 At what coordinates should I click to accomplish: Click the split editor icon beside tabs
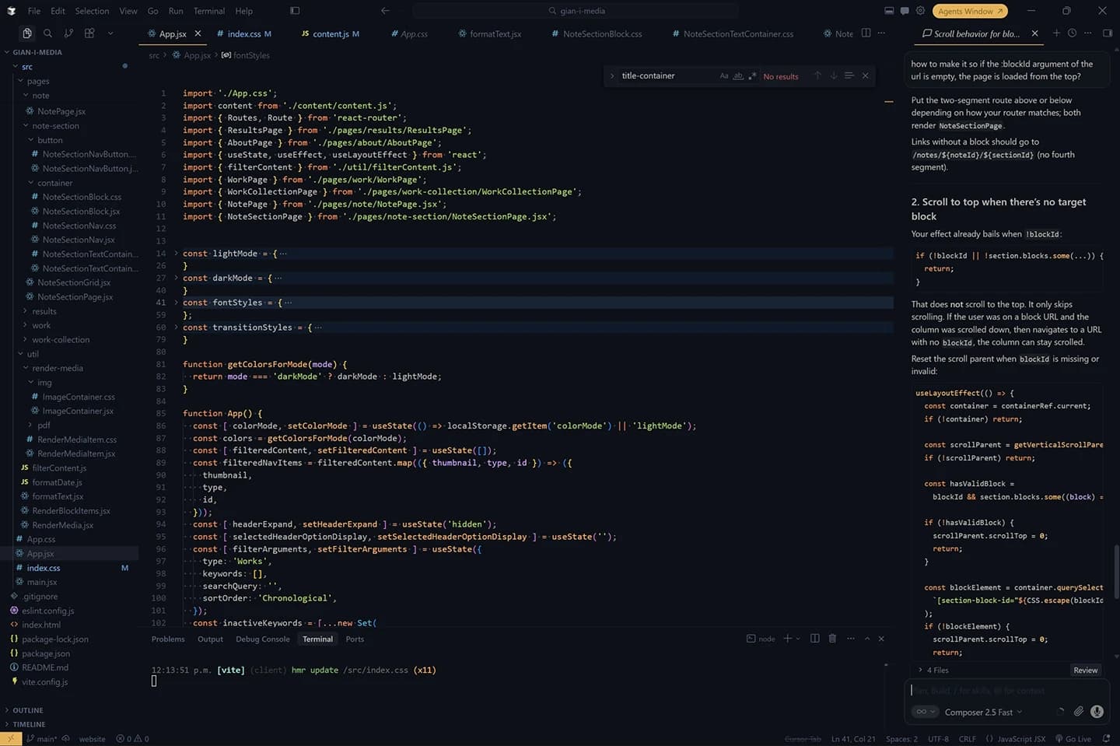[866, 33]
